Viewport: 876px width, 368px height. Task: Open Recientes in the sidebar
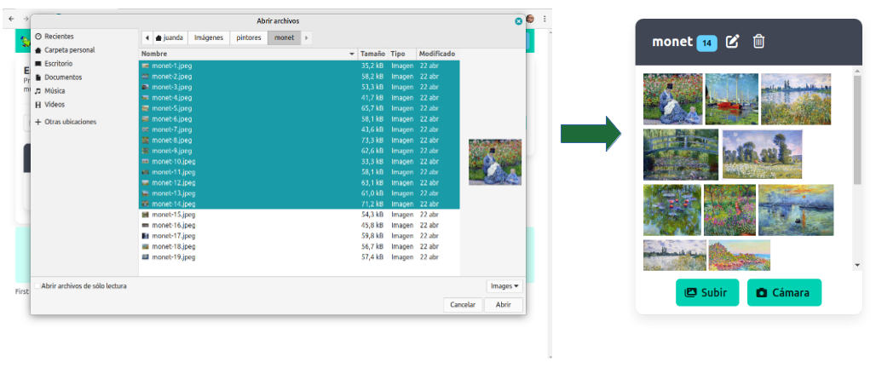point(59,37)
